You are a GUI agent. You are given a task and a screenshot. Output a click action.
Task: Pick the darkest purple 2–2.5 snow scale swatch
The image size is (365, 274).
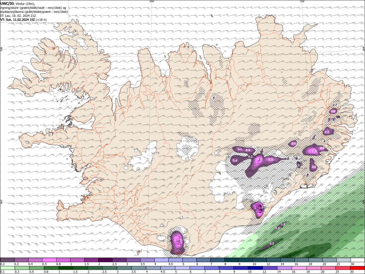(x=105, y=260)
